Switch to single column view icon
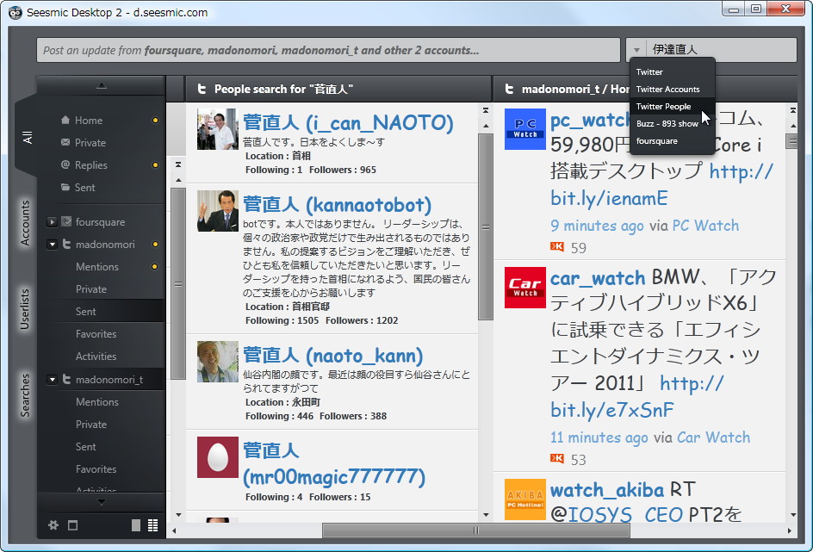This screenshot has height=552, width=813. coord(136,525)
